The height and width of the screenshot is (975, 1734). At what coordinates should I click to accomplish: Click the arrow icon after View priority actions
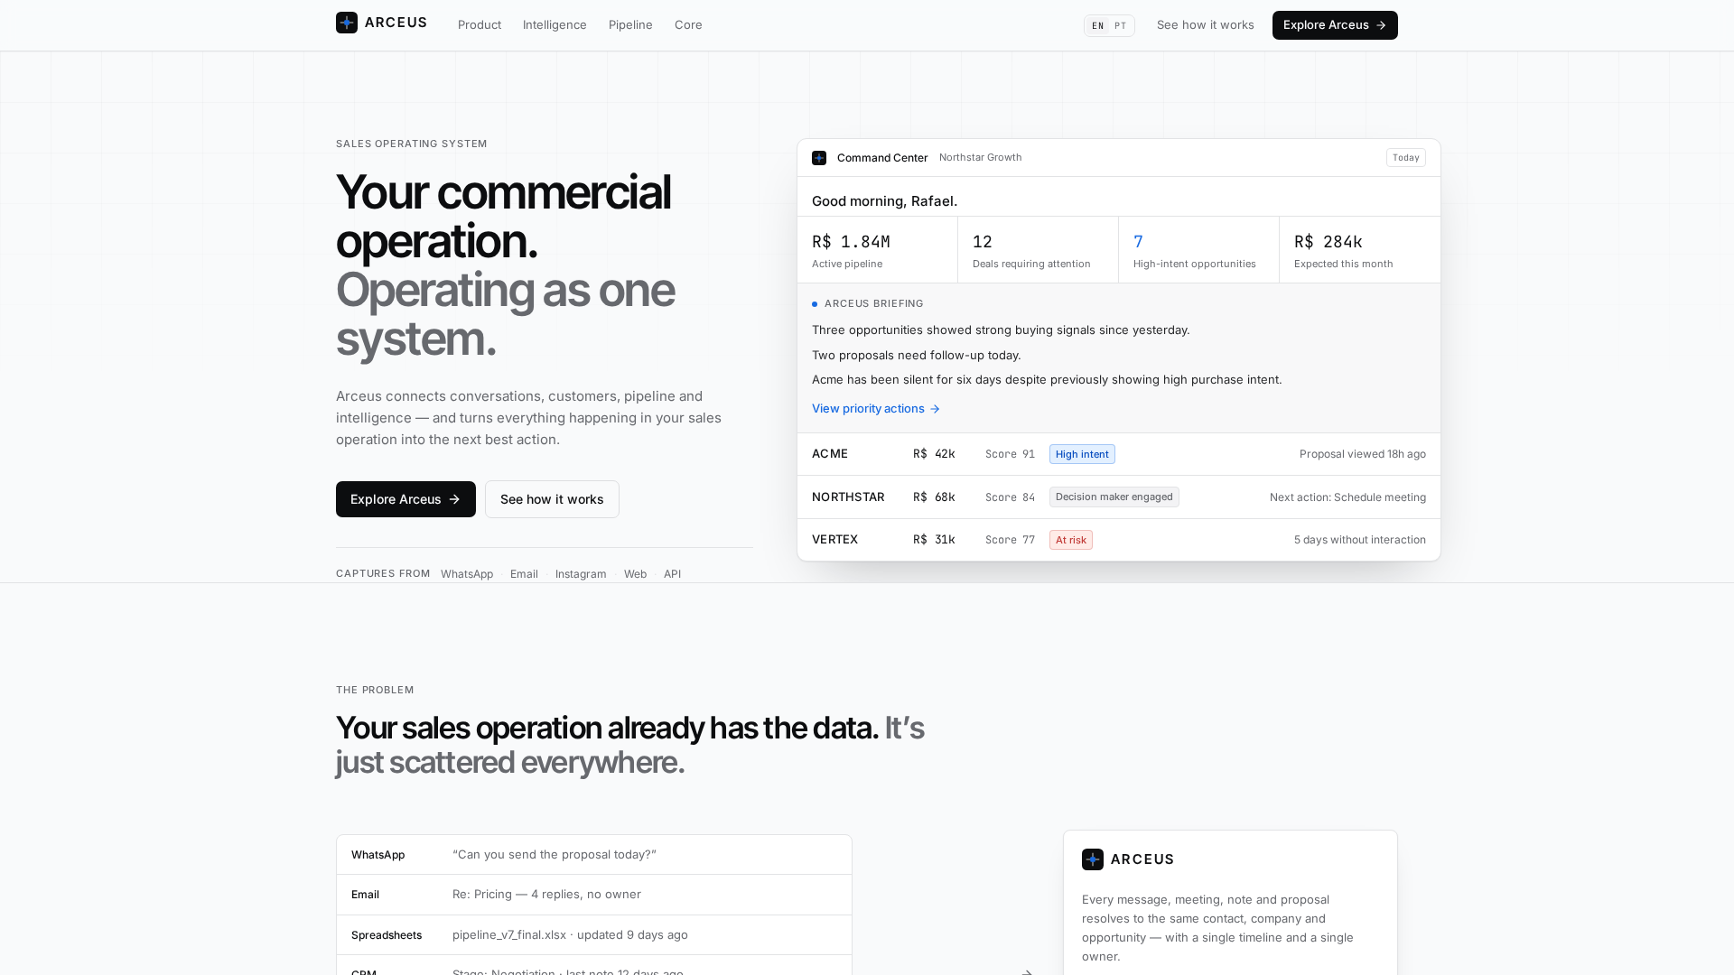click(x=935, y=409)
